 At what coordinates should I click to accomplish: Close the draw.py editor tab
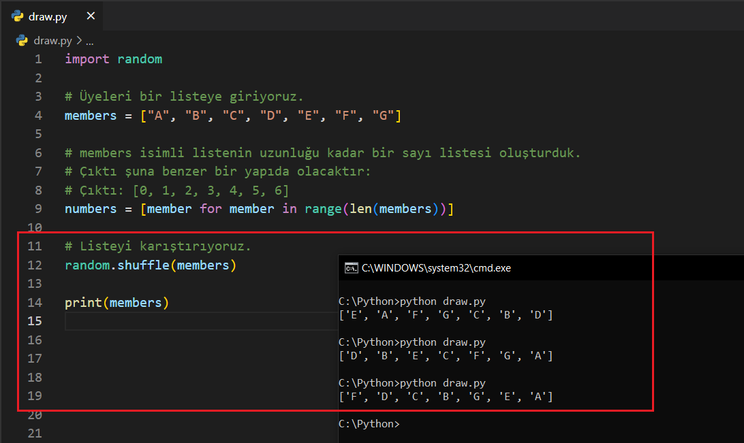click(x=91, y=16)
